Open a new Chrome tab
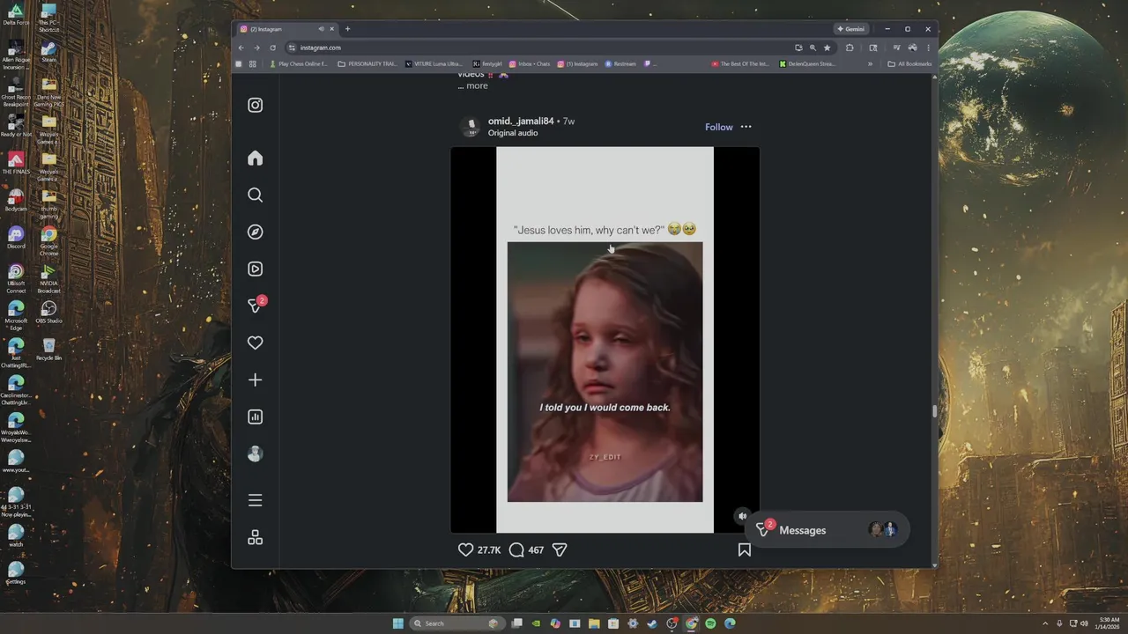The height and width of the screenshot is (634, 1128). click(347, 29)
